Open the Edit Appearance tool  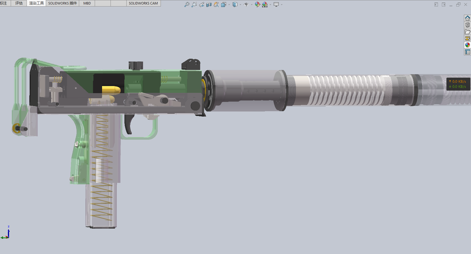[257, 5]
